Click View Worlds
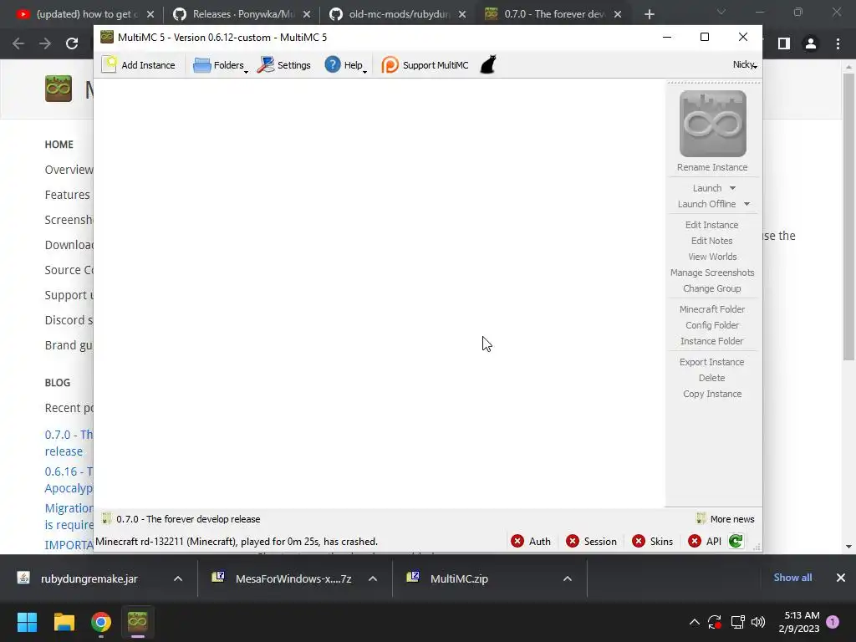Viewport: 856px width, 642px height. coord(712,257)
